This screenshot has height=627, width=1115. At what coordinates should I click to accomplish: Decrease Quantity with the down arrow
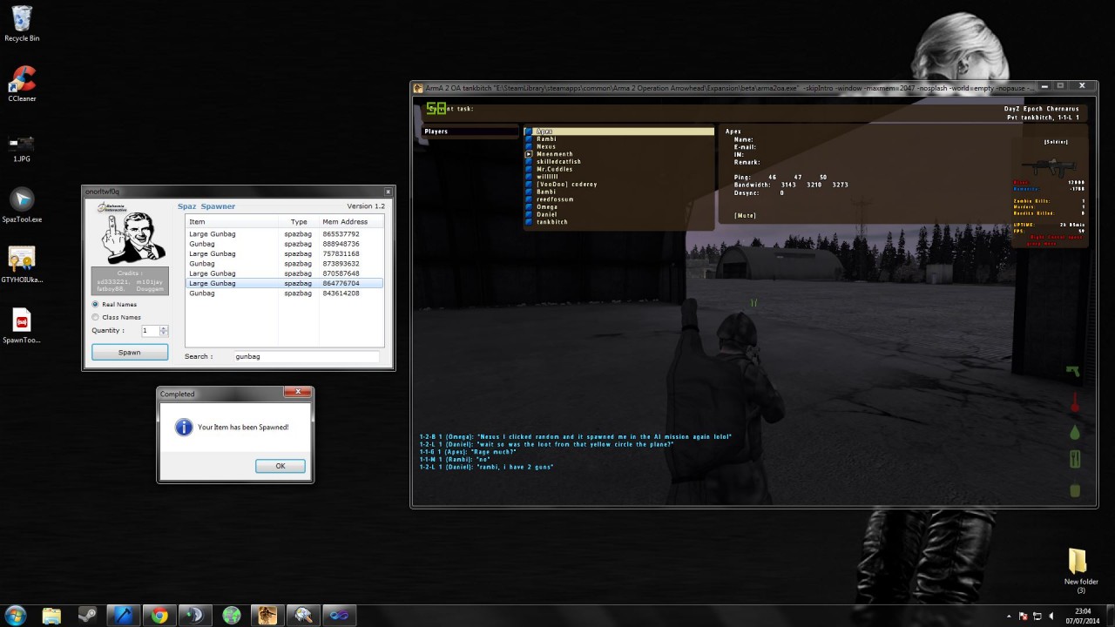click(x=164, y=334)
